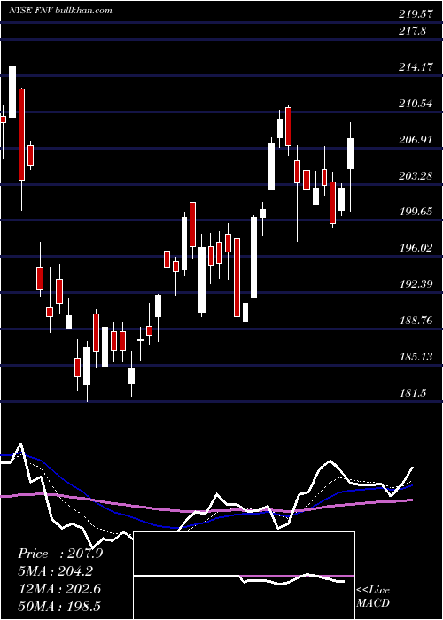The image size is (443, 620).
Task: Click the last white candlestick on the right
Action: [x=351, y=154]
